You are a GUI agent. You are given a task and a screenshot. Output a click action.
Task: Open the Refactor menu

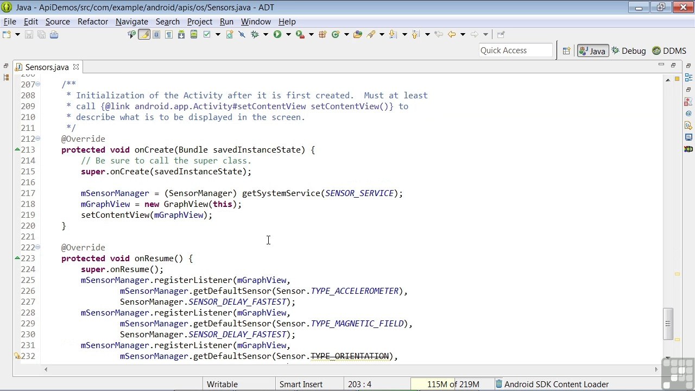coord(93,22)
